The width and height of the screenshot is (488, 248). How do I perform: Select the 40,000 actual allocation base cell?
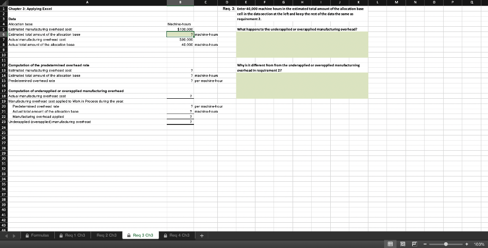(x=180, y=44)
